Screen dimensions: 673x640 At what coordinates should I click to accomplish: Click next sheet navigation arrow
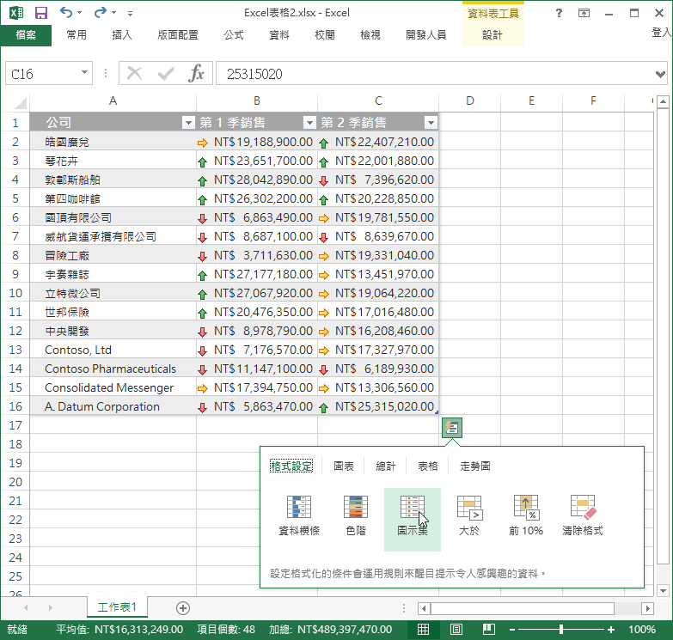pos(50,608)
